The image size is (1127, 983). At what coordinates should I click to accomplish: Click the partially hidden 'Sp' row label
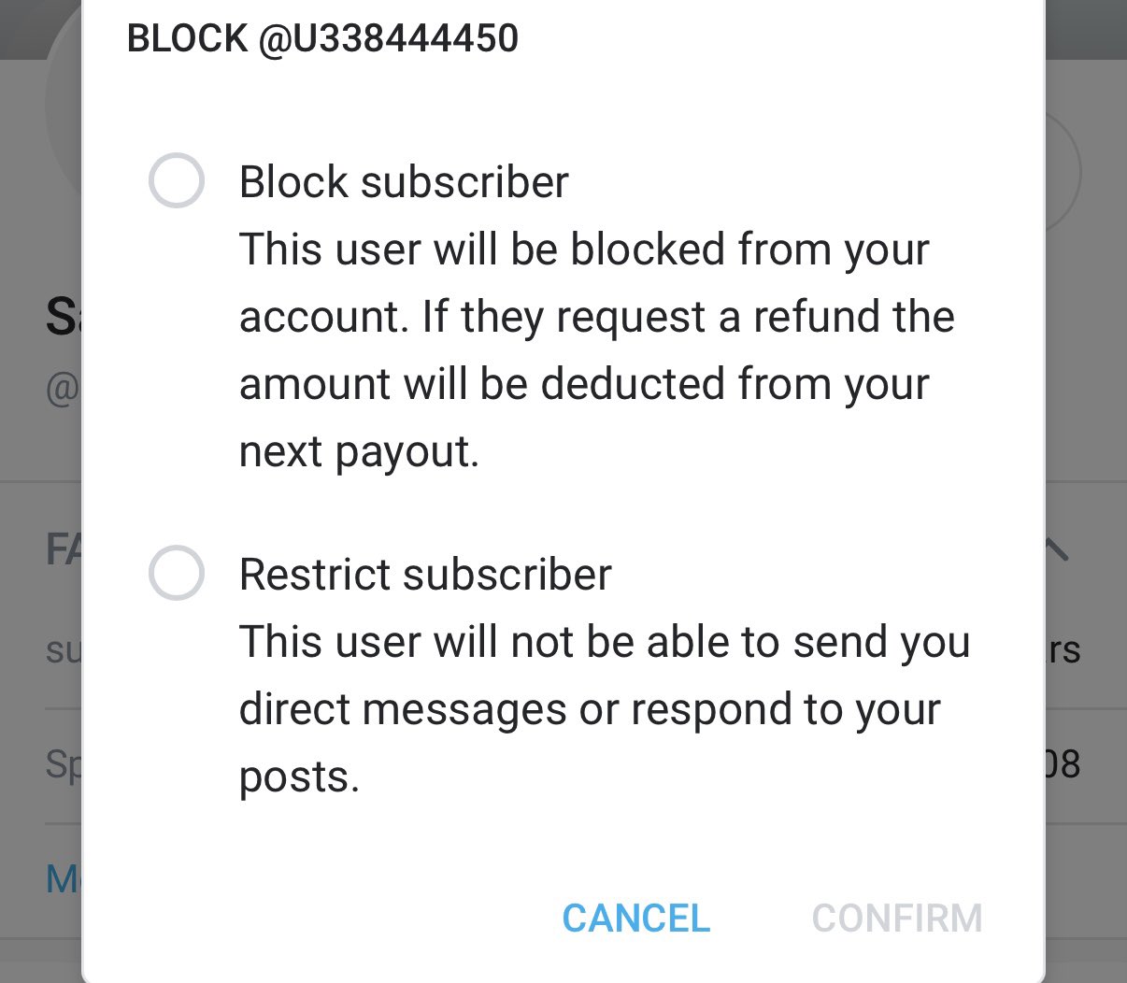64,764
